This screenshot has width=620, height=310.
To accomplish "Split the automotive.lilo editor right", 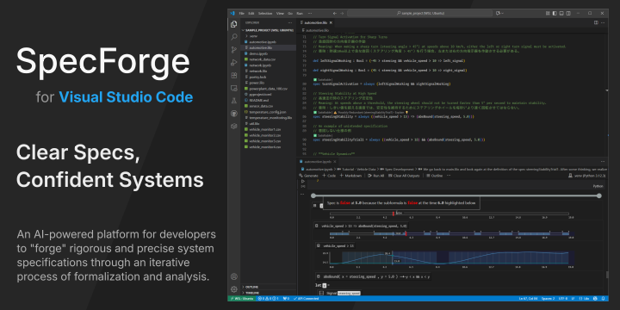I will tap(596, 23).
